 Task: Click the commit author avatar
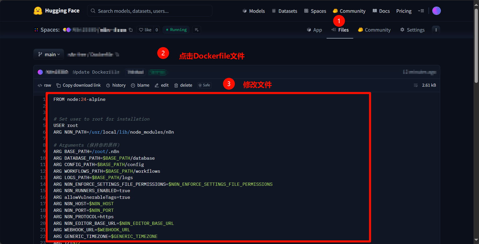tap(40, 72)
